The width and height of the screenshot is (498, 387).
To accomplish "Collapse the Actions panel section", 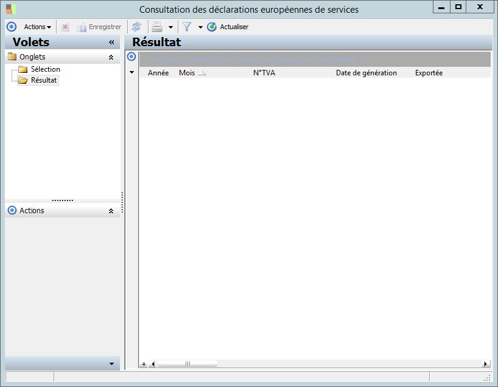I will (x=111, y=211).
